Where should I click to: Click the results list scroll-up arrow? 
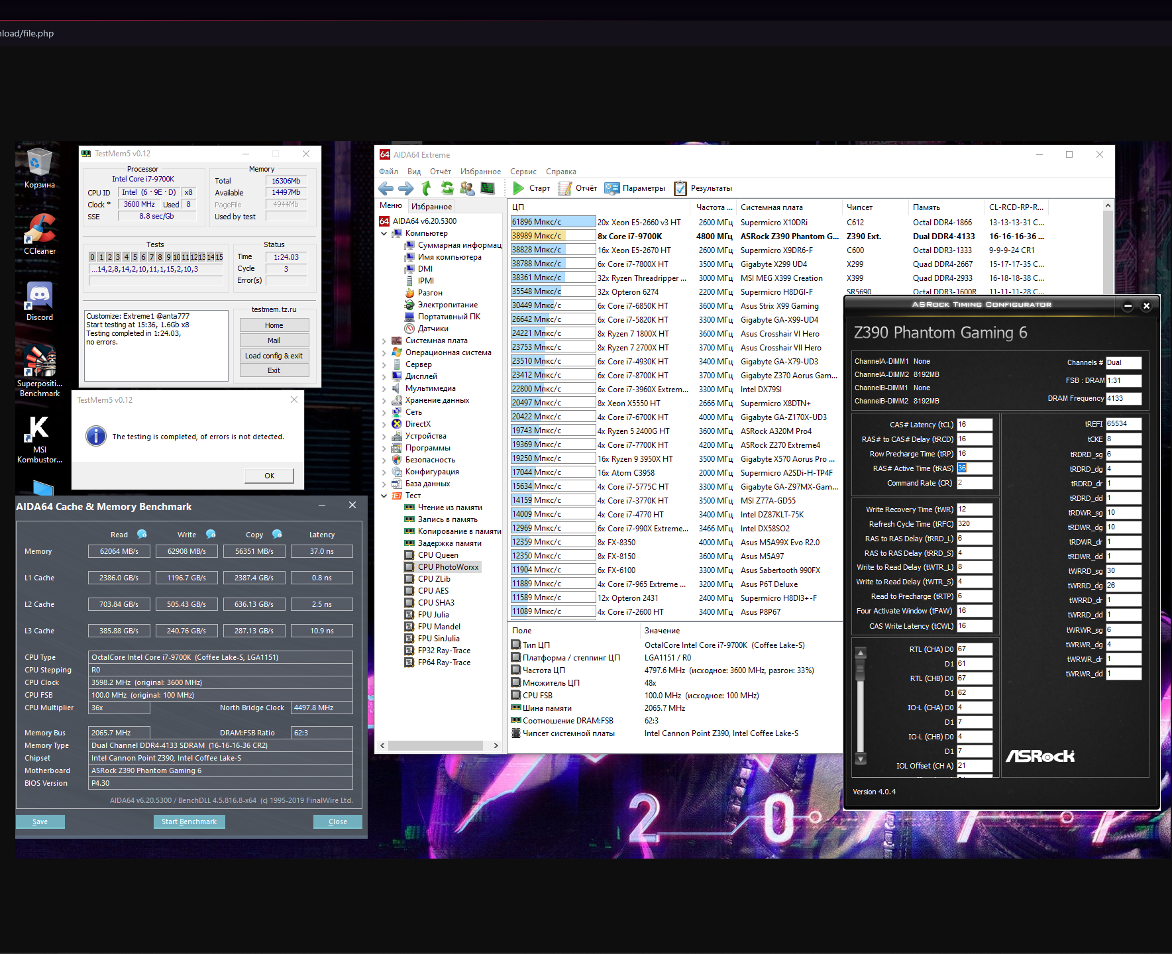(1108, 206)
